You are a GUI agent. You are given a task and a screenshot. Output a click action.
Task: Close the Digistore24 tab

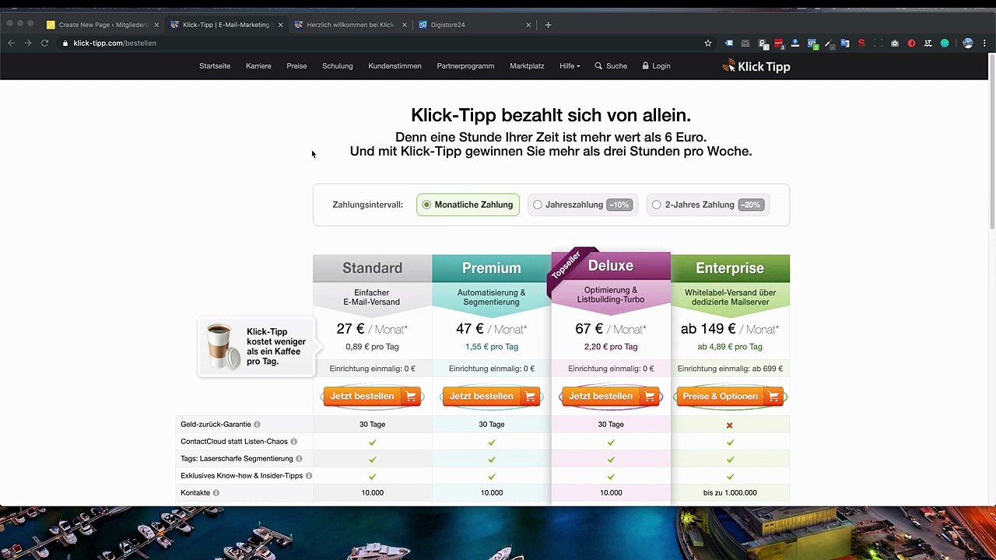(x=528, y=25)
